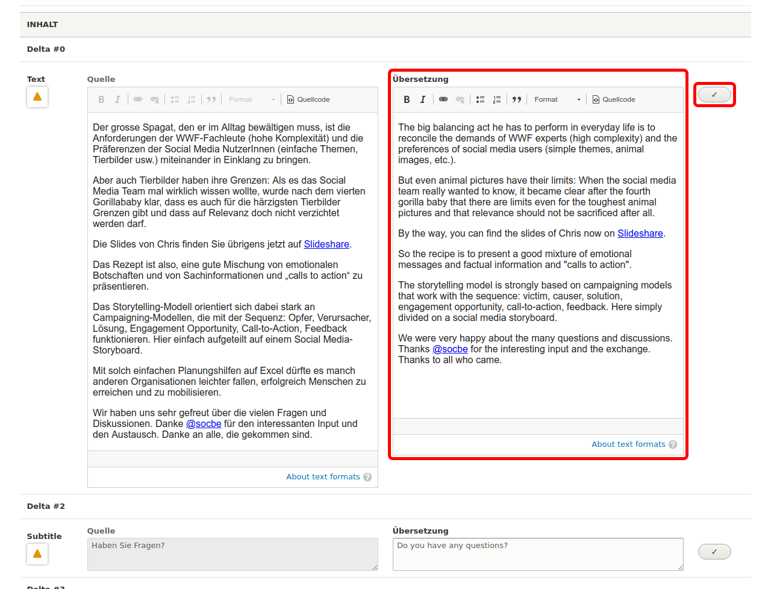This screenshot has width=771, height=589.
Task: Click unlink icon in the Quelle editor toolbar
Action: coord(155,99)
